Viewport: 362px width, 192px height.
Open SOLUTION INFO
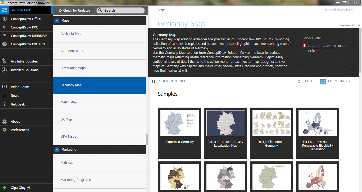point(173,81)
